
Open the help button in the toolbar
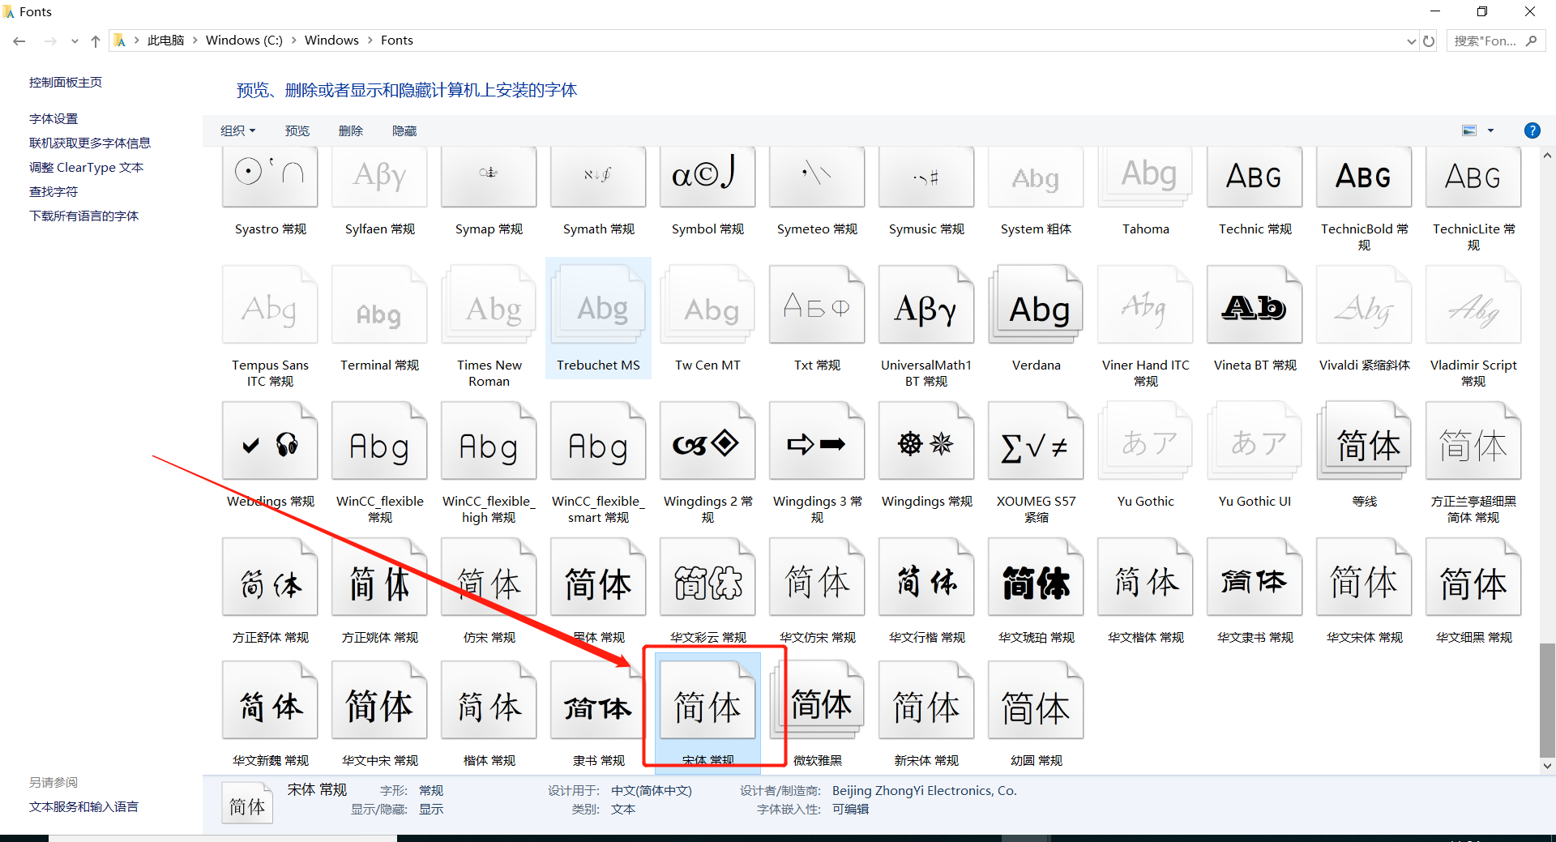click(1532, 130)
